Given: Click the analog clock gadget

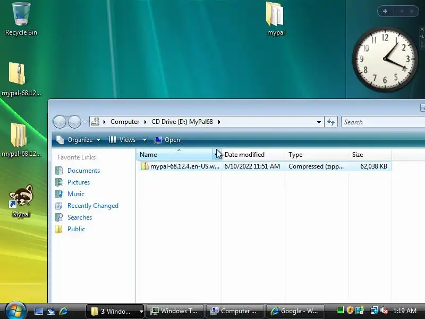Looking at the screenshot, I should point(385,59).
